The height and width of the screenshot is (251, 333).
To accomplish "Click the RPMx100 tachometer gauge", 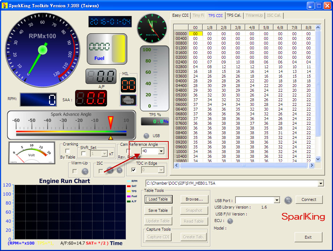I will pyautogui.click(x=43, y=50).
